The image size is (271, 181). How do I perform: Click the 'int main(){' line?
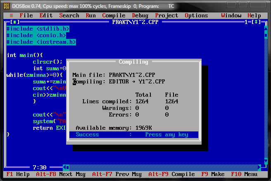click(25, 55)
